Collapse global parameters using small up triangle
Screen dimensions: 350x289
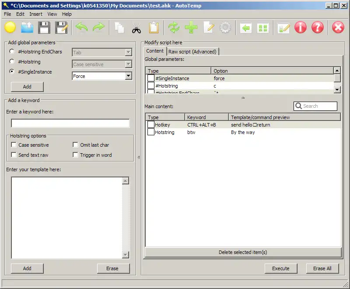point(243,98)
